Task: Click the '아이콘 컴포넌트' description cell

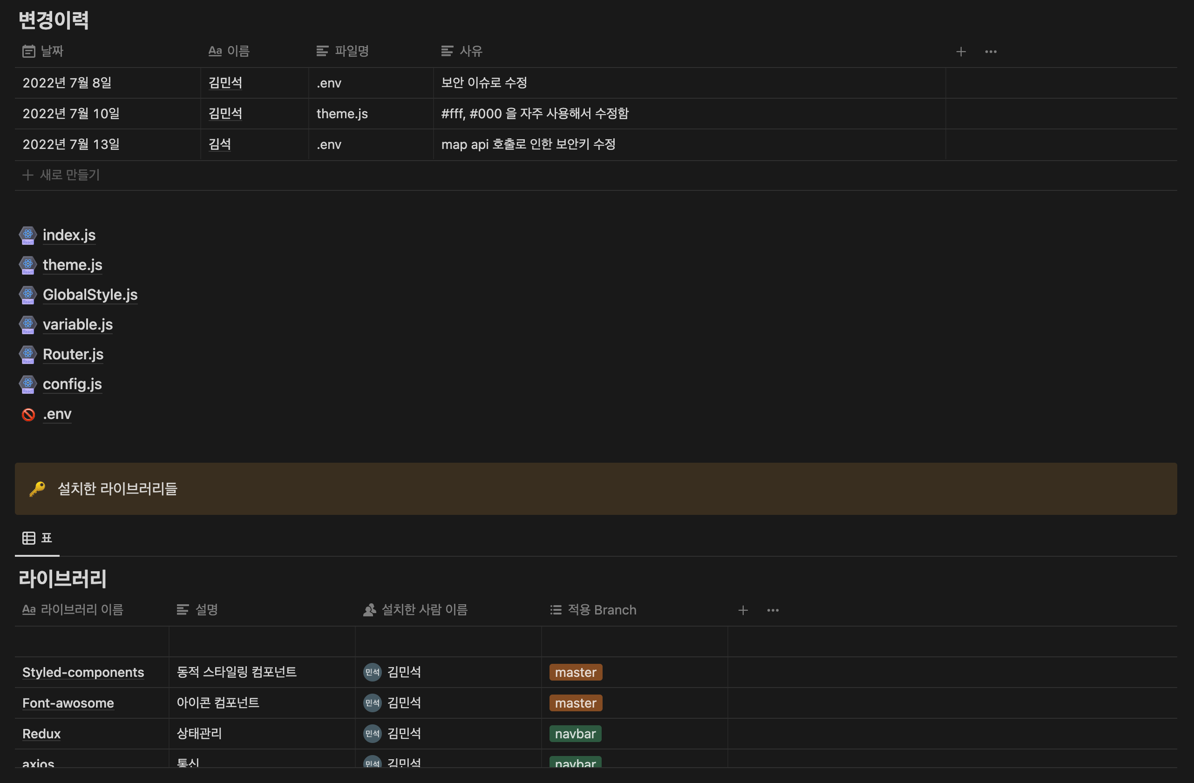Action: coord(262,703)
